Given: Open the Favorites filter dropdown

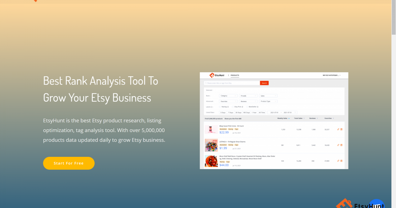Looking at the screenshot, I should [228, 101].
